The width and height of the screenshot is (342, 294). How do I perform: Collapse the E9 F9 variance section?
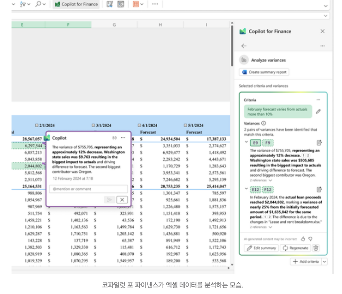[x=246, y=142]
